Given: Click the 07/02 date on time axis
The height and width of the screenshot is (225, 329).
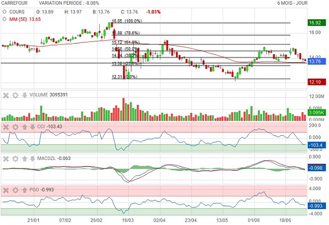Looking at the screenshot, I should coord(65,220).
